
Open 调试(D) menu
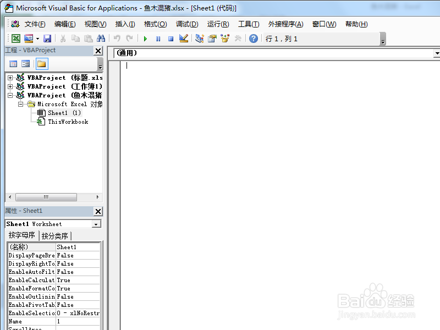click(187, 24)
